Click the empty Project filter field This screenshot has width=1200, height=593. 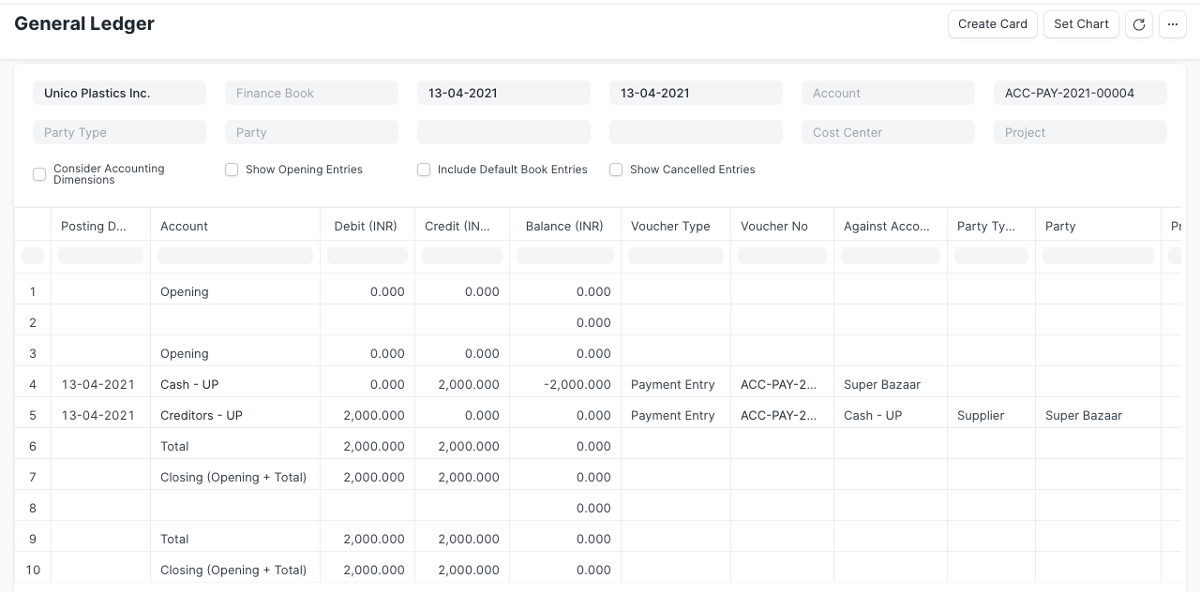[1079, 132]
